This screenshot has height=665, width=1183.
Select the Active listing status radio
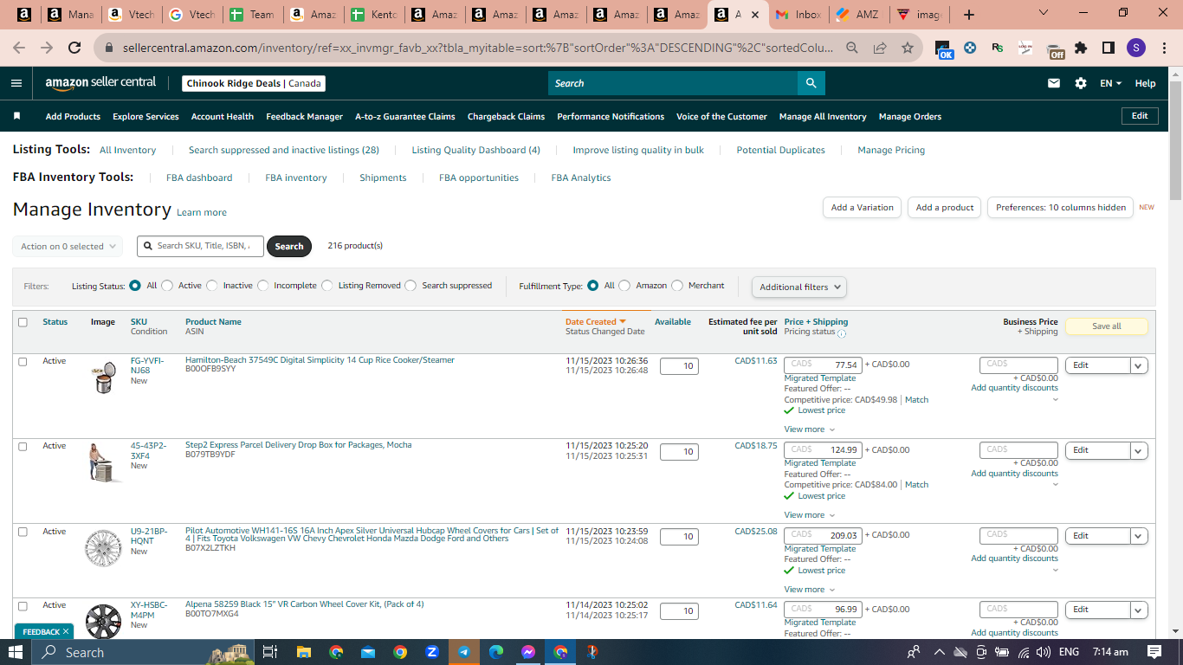click(x=167, y=286)
